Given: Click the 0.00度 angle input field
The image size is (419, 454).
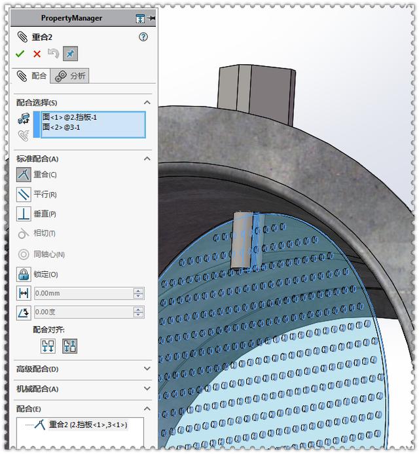Looking at the screenshot, I should pos(84,312).
